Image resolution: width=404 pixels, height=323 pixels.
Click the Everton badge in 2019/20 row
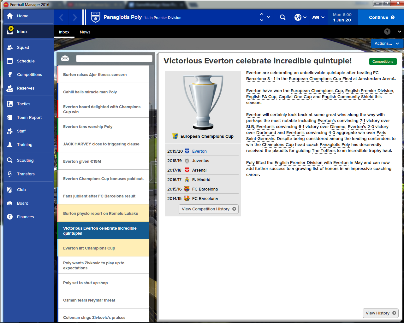(x=187, y=151)
